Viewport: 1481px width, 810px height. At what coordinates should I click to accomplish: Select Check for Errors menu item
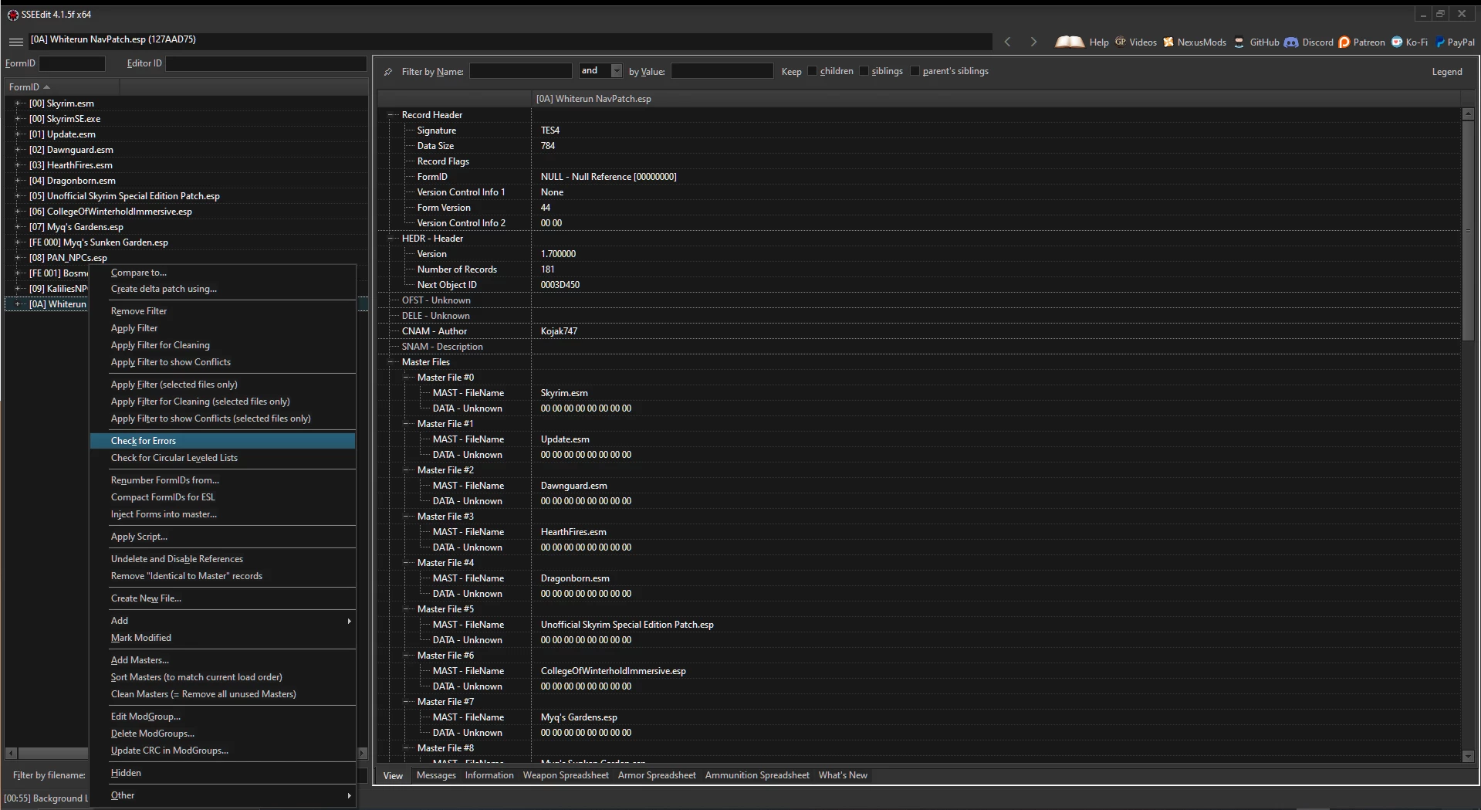coord(222,441)
